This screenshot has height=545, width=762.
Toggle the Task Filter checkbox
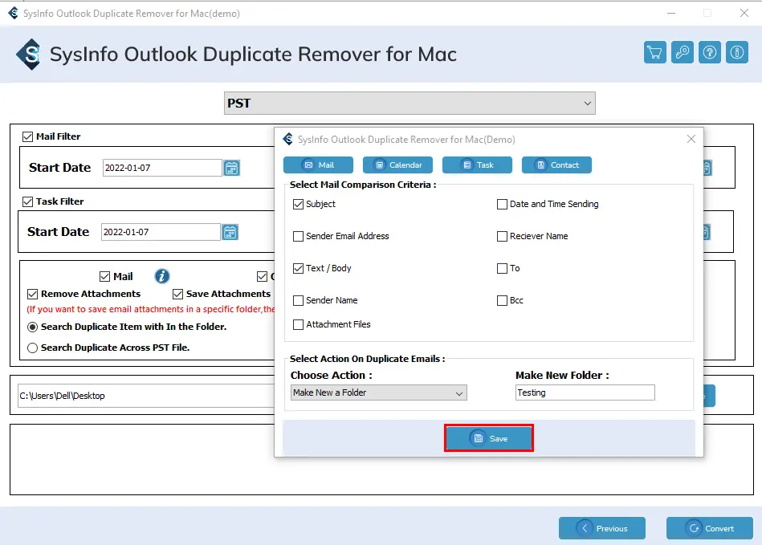click(27, 201)
